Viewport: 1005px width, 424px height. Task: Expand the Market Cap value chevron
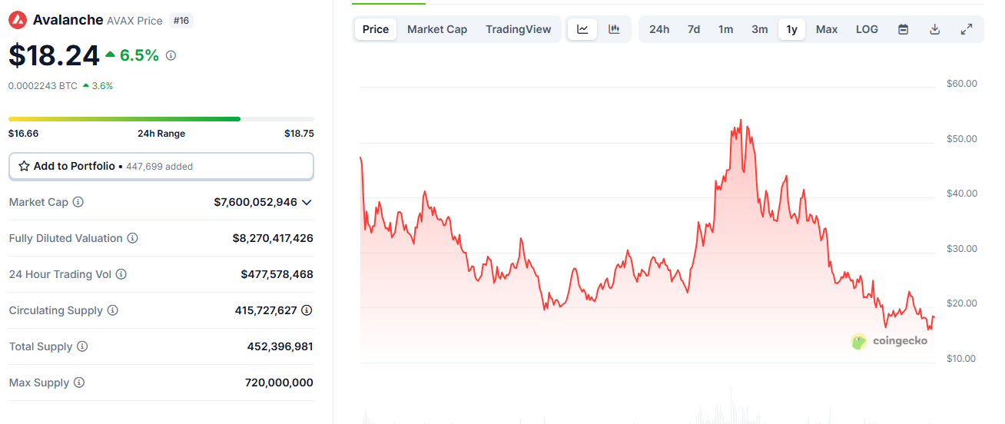point(307,202)
